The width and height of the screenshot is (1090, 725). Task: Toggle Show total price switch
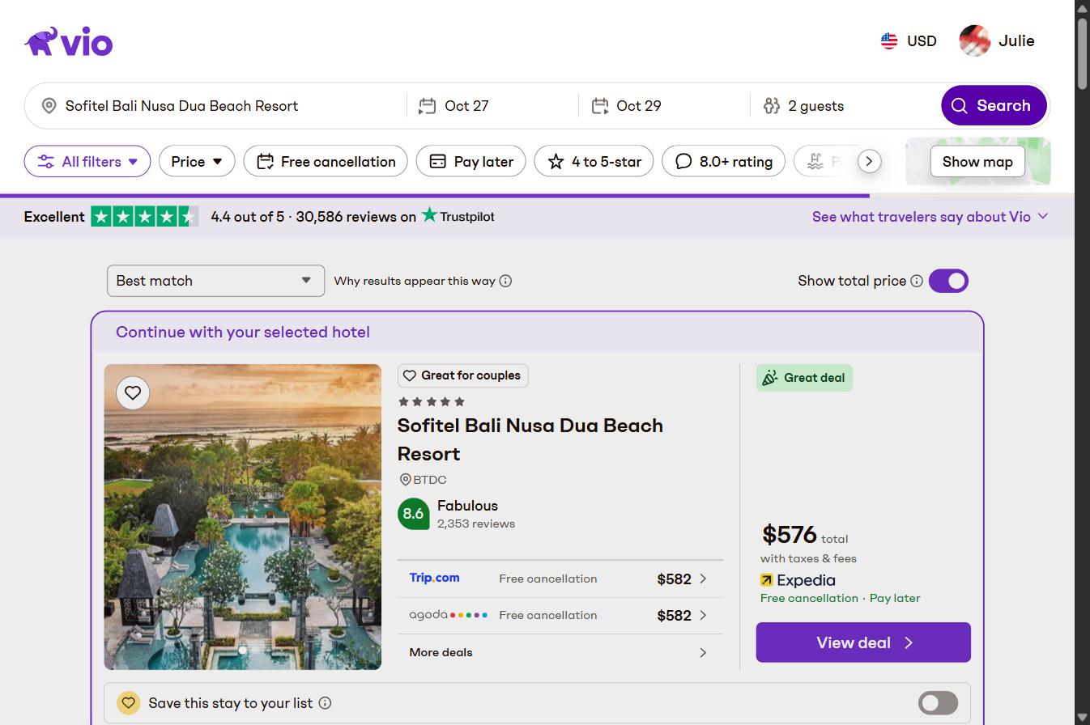[948, 281]
